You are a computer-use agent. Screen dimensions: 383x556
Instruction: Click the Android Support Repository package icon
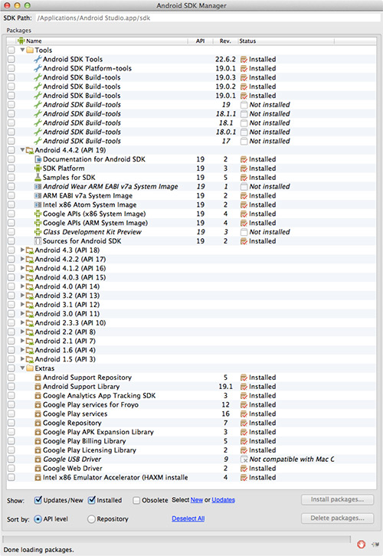click(38, 378)
